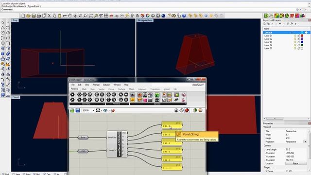Click the filter funnel icon in Layers panel
Screen dimensions: 311x175
coord(288,24)
